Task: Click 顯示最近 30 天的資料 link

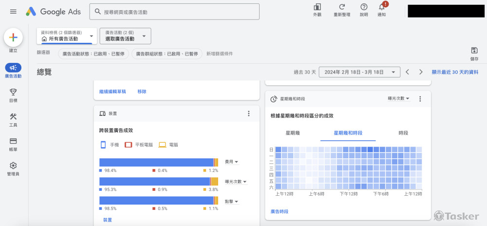Action: click(455, 72)
